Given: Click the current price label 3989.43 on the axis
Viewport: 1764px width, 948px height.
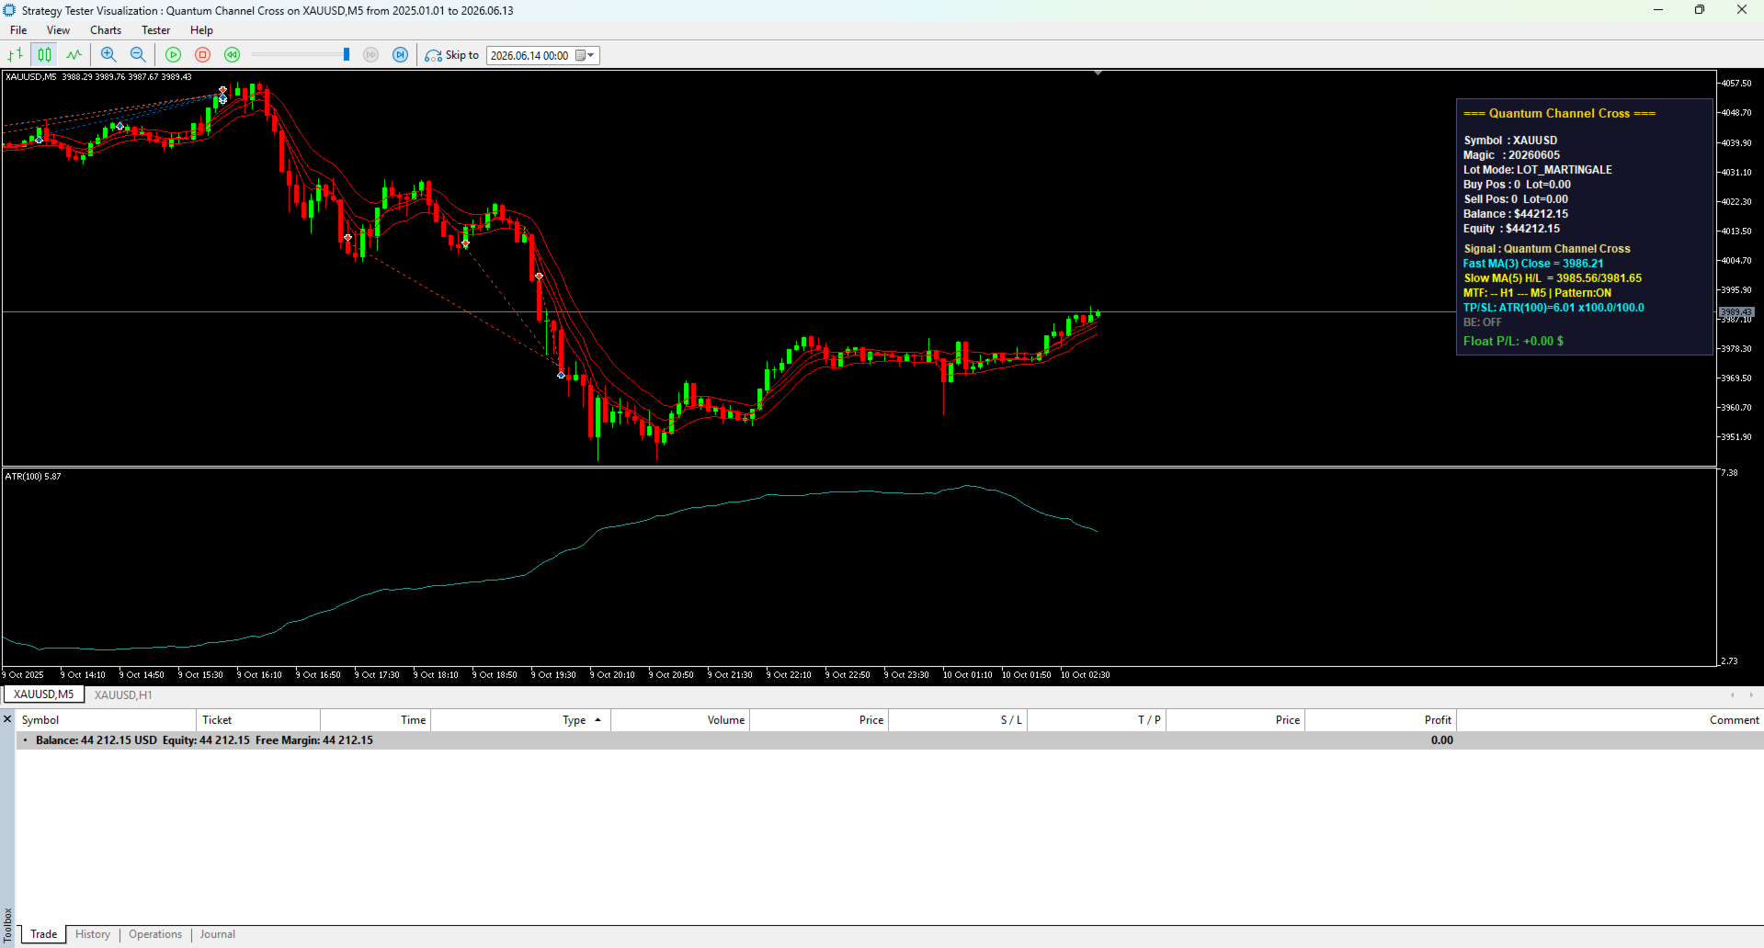Looking at the screenshot, I should coord(1736,312).
